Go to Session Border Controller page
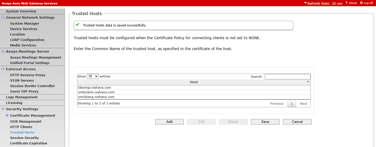This screenshot has height=147, width=376. click(x=32, y=86)
